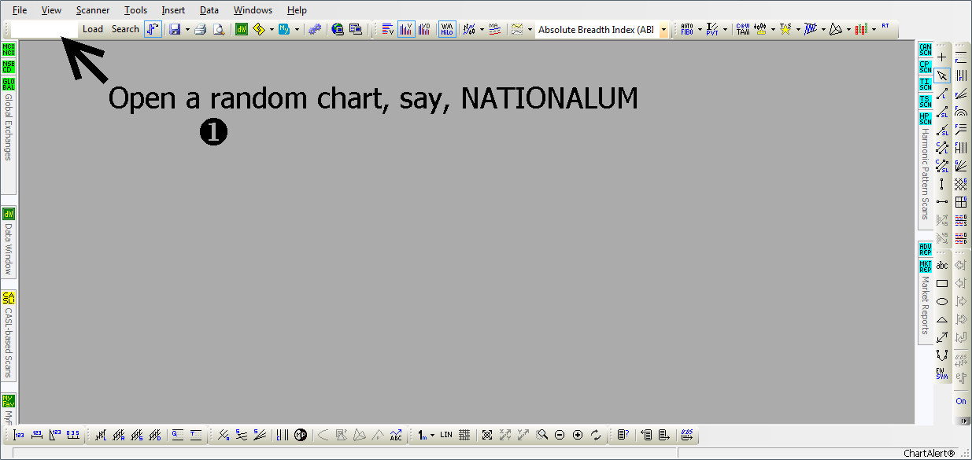The height and width of the screenshot is (460, 972).
Task: Click the AUTO FIBO icon
Action: [x=687, y=29]
